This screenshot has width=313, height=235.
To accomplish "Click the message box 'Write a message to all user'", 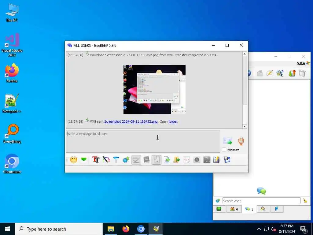I will (x=143, y=141).
